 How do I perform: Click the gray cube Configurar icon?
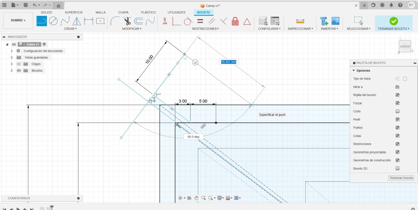coord(263,21)
